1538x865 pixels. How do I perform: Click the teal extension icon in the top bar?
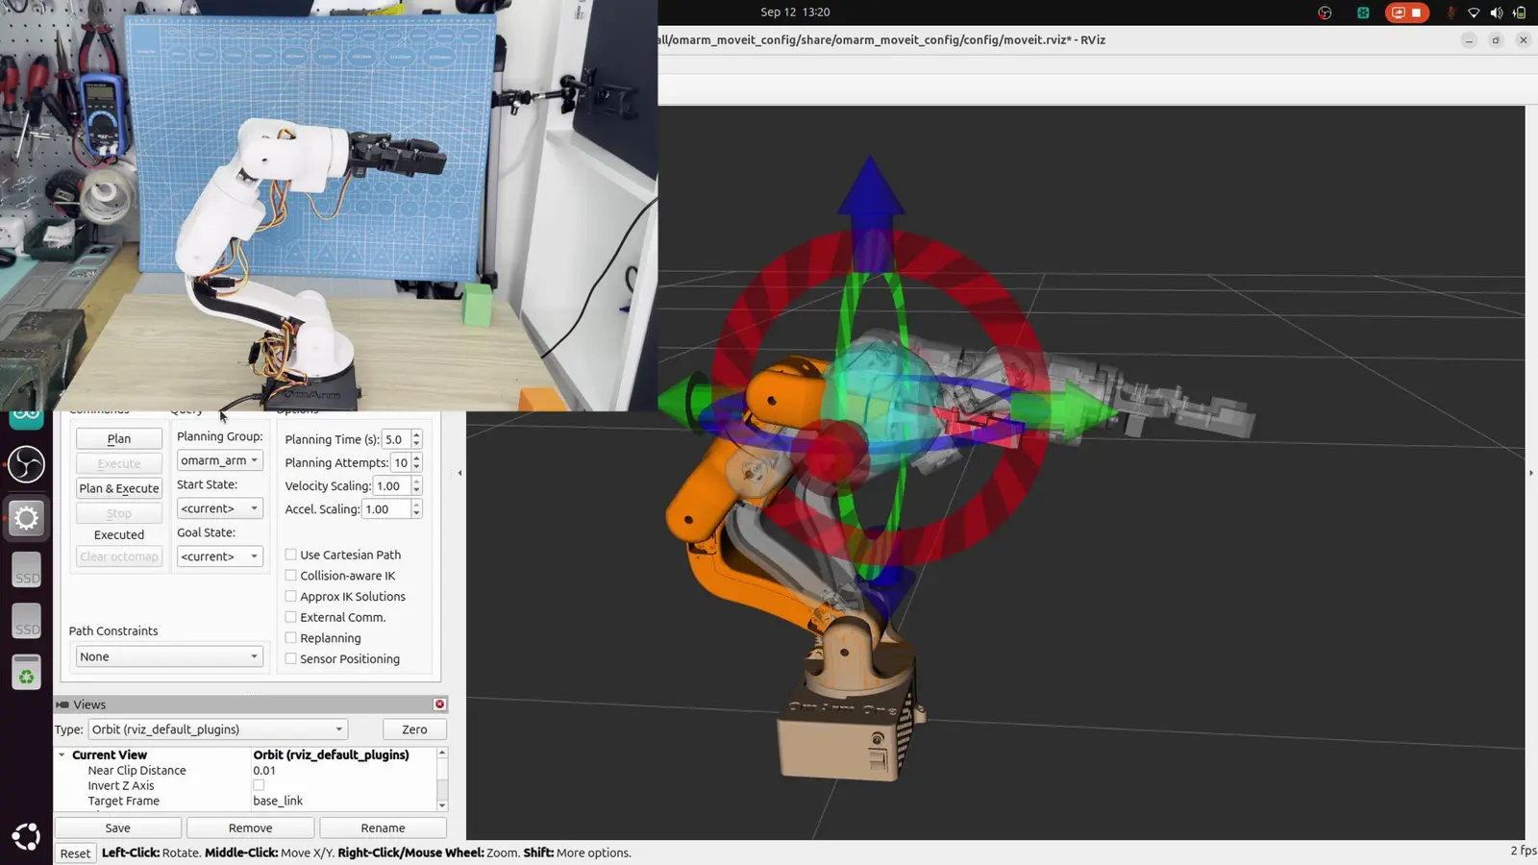click(x=1363, y=12)
